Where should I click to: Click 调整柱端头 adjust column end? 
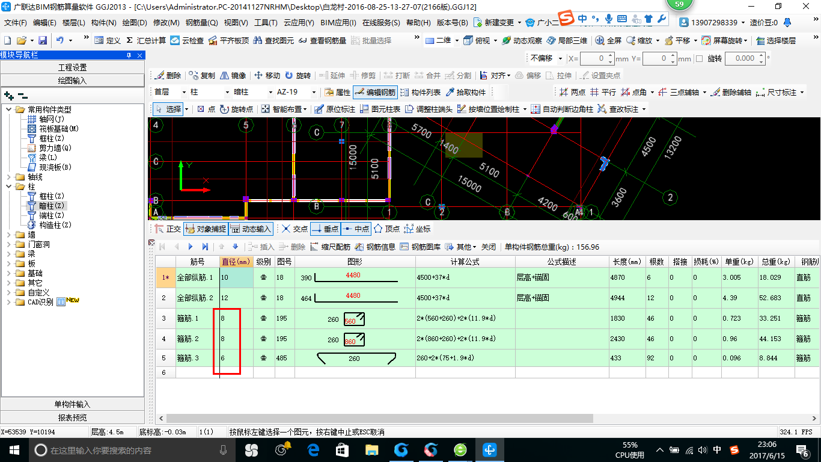pos(429,109)
